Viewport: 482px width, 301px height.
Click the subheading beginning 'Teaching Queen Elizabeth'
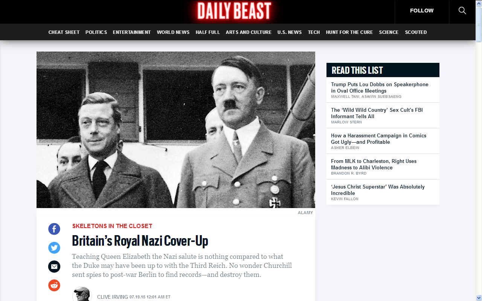coord(182,266)
